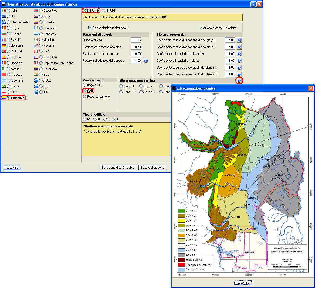Edit Frazione del carico da neve field
The image size is (329, 291).
click(x=136, y=54)
